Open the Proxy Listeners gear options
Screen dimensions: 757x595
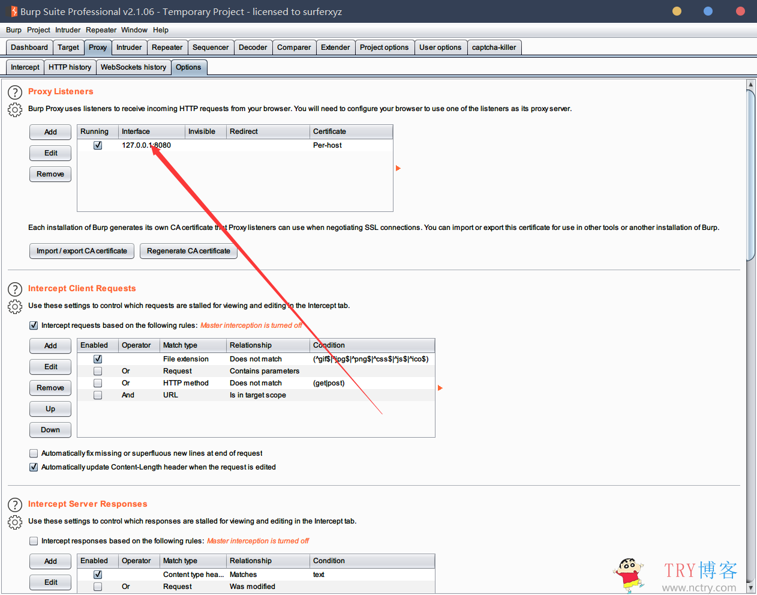click(x=15, y=110)
